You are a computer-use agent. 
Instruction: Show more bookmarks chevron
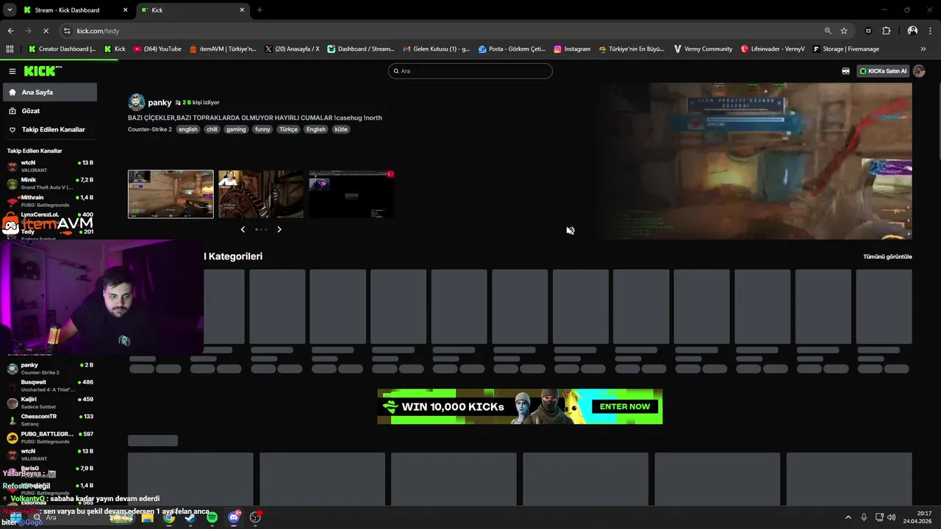(x=923, y=49)
